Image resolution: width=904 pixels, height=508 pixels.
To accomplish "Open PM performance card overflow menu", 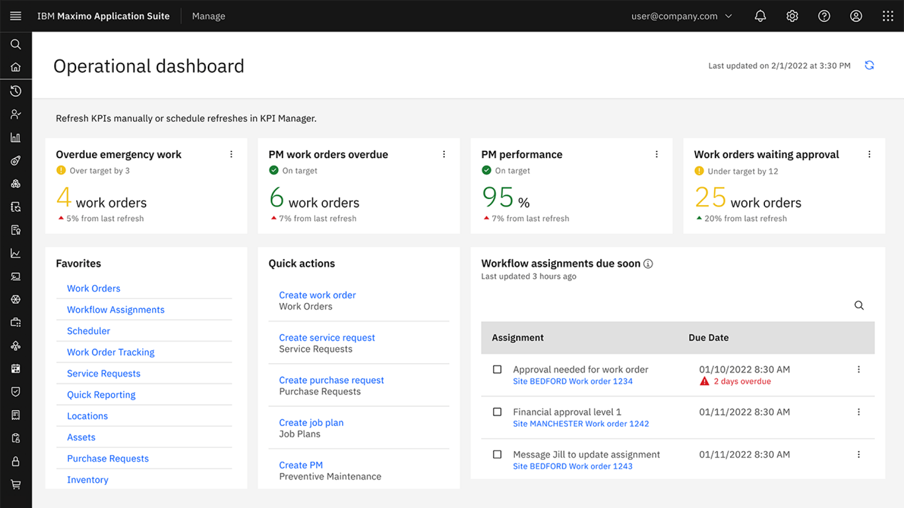I will (x=657, y=154).
